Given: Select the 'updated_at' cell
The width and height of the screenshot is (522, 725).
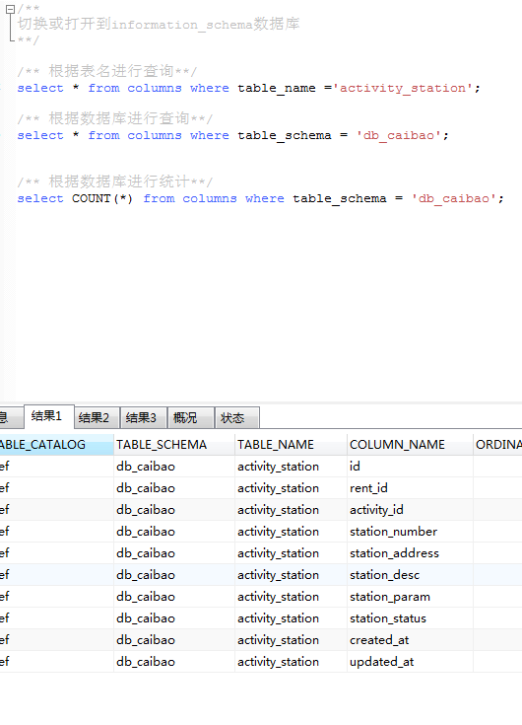Looking at the screenshot, I should 410,662.
